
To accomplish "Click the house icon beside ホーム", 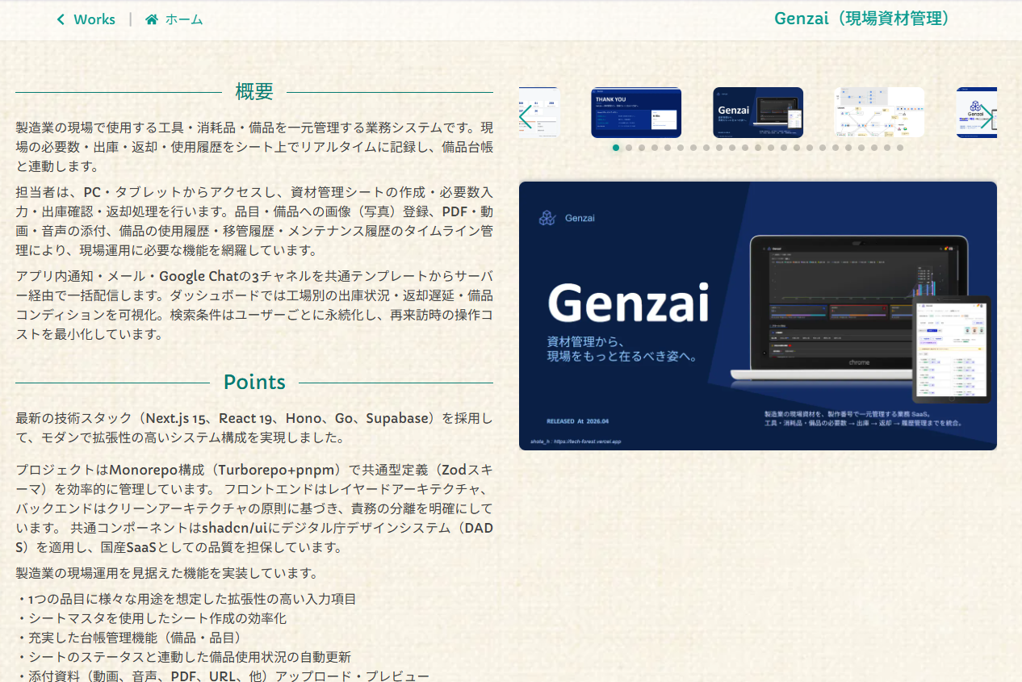I will click(152, 19).
